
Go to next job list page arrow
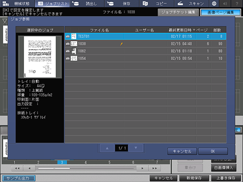tap(136, 148)
